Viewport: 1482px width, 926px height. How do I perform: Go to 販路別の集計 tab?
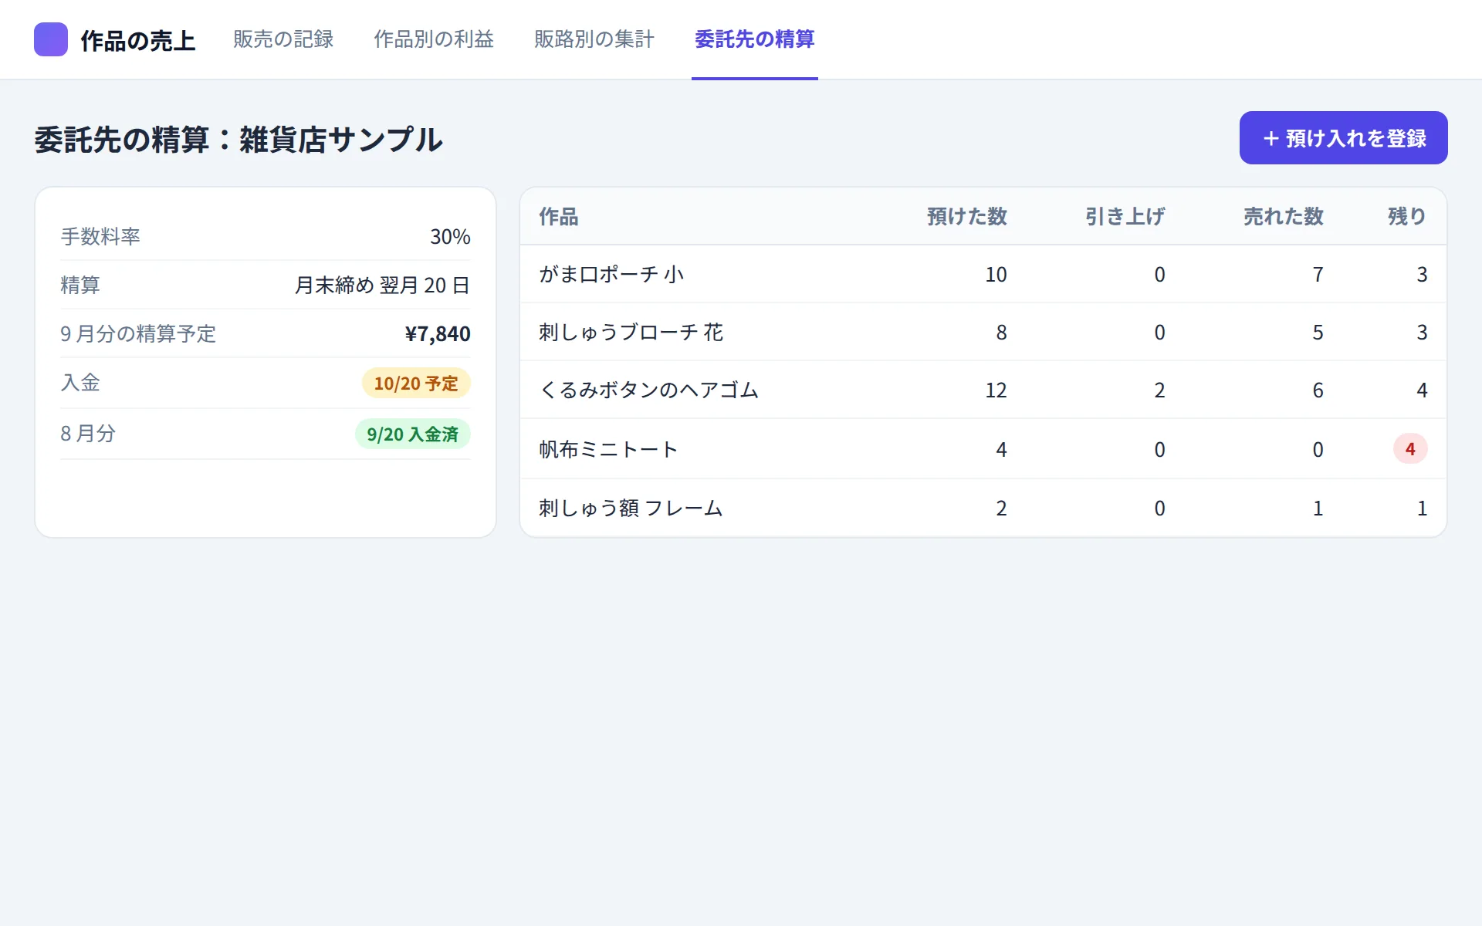click(594, 39)
